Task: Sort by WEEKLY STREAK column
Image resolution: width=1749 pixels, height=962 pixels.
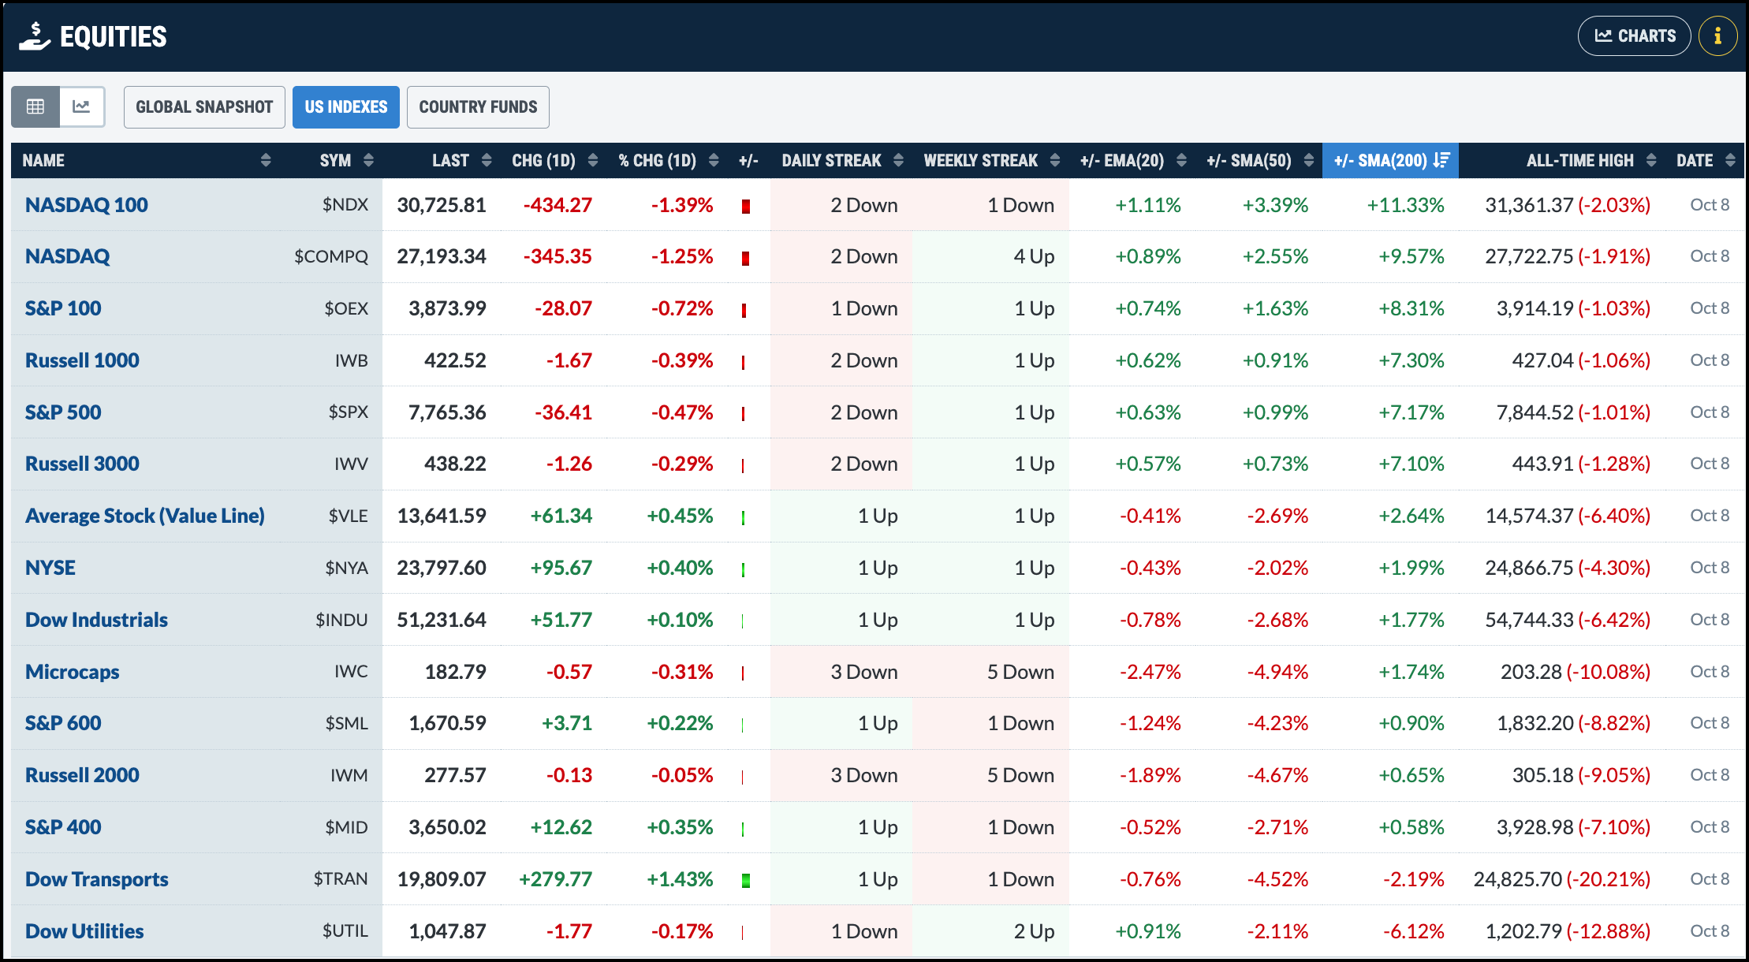Action: coord(992,160)
